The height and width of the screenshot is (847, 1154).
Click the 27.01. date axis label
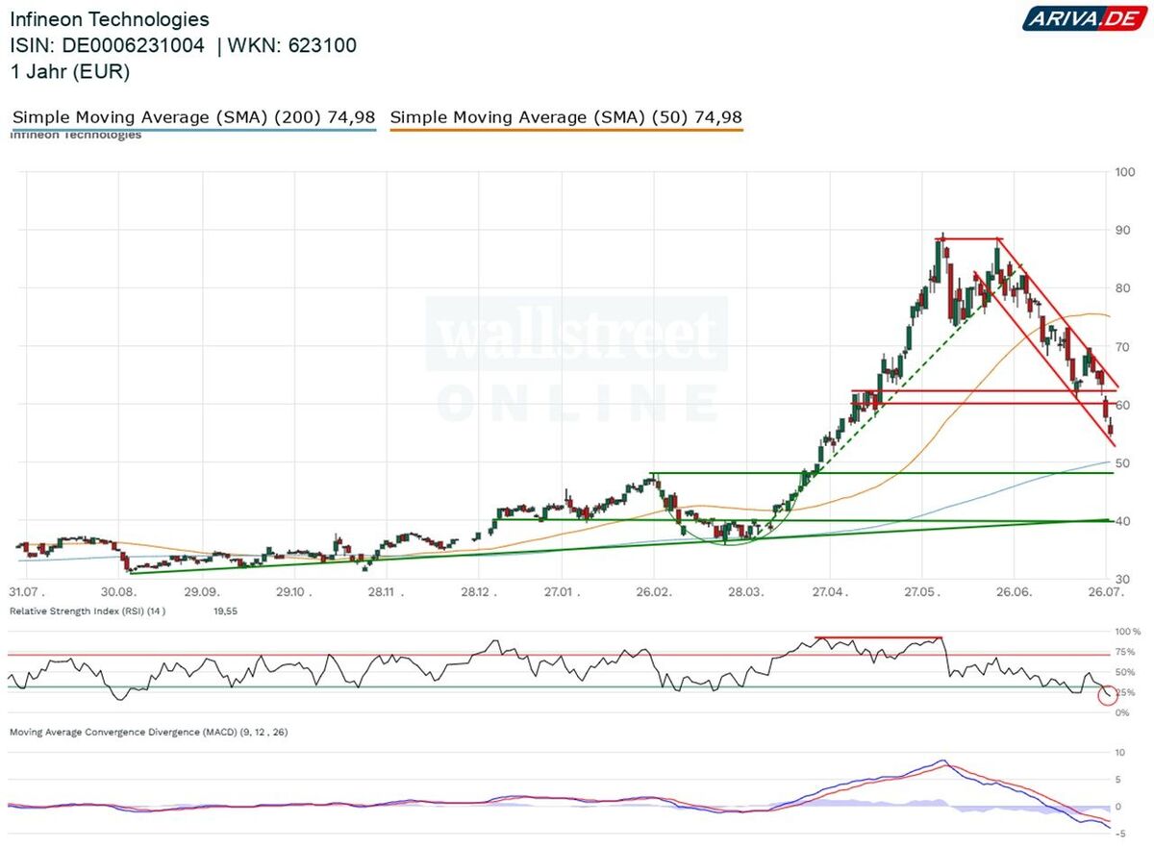[x=563, y=593]
